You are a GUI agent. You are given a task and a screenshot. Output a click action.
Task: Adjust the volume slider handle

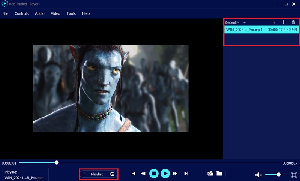point(279,174)
